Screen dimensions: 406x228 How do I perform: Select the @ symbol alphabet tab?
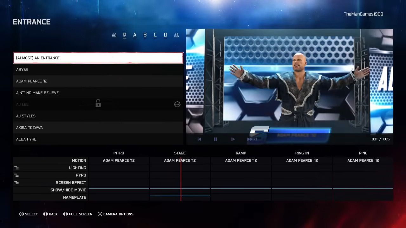[x=124, y=35]
